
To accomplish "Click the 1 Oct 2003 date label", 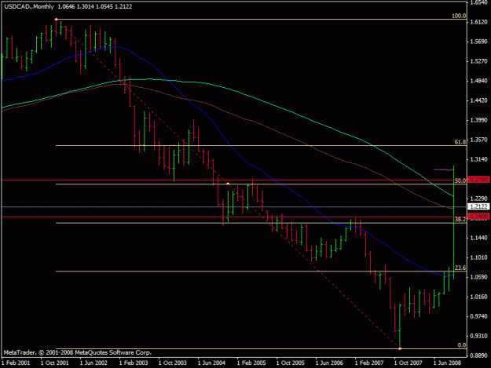I will (x=172, y=363).
